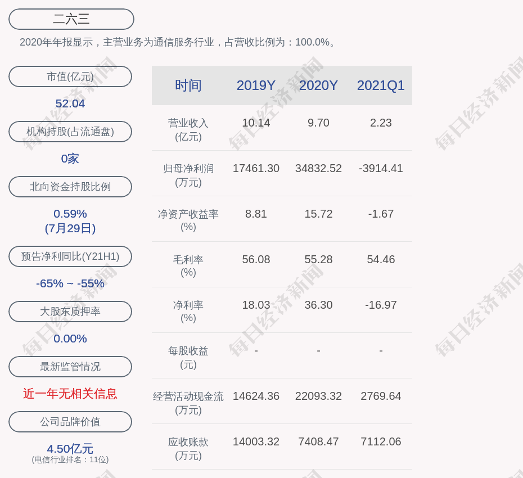The image size is (523, 478).
Task: Click the 公司品牌价值 label pill
Action: pyautogui.click(x=70, y=421)
